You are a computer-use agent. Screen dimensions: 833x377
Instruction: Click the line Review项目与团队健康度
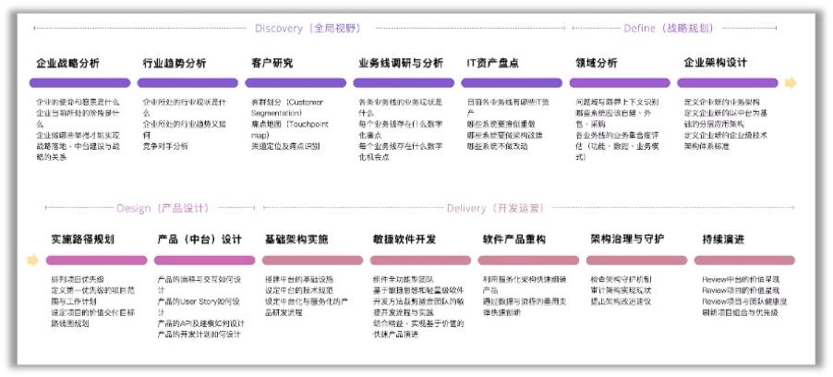click(744, 301)
